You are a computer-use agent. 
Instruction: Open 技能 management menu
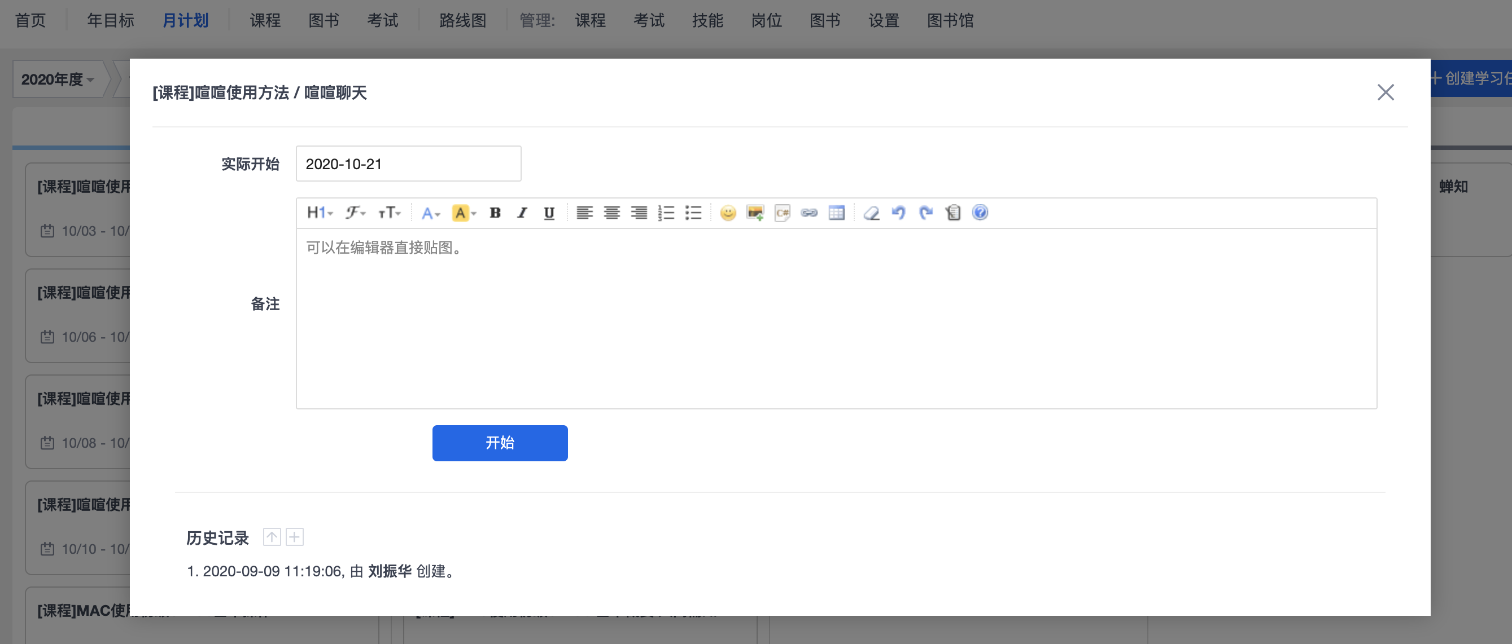(708, 20)
